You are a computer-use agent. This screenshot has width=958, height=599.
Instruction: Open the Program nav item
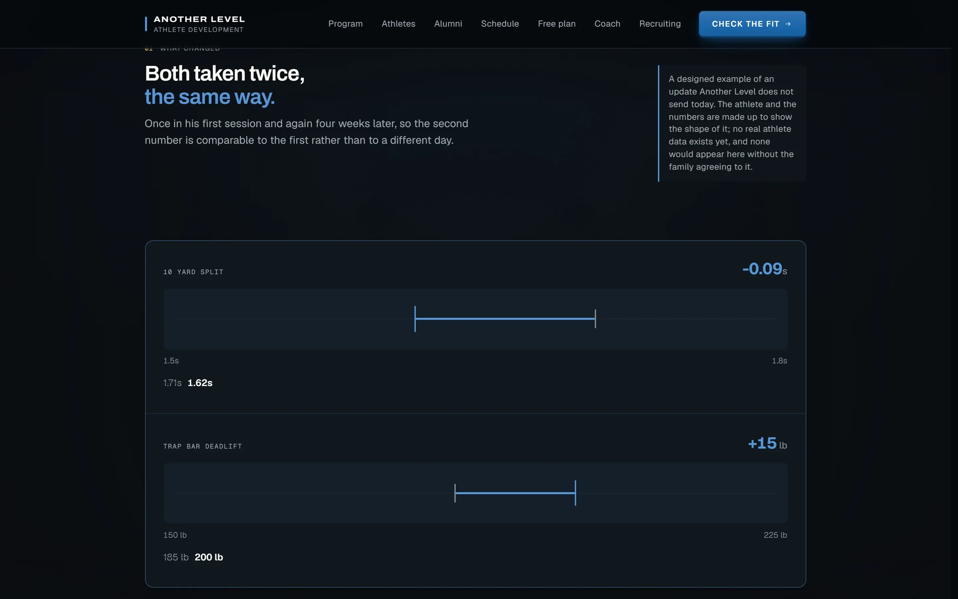click(x=345, y=24)
